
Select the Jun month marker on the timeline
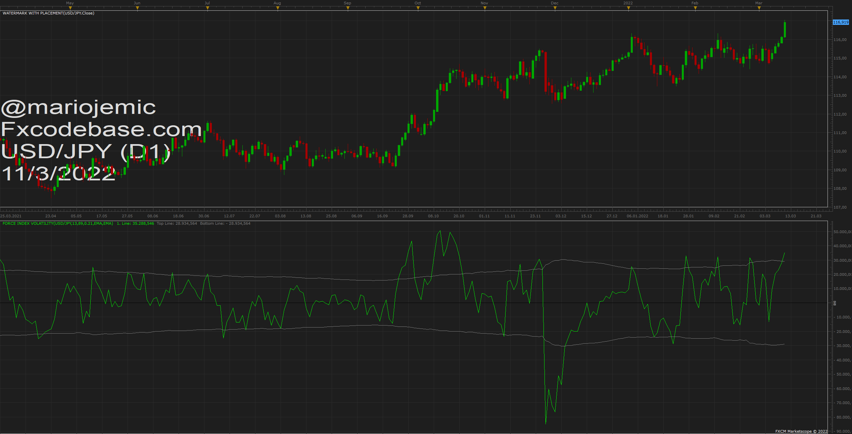point(137,3)
